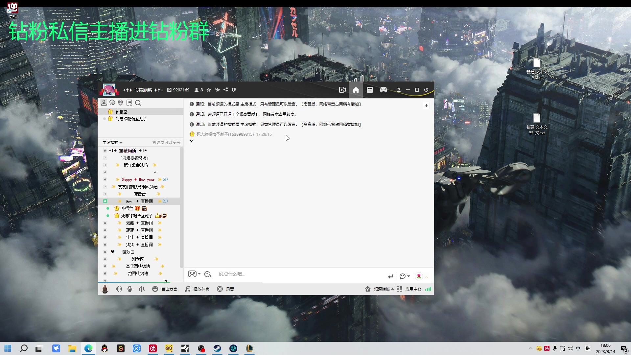This screenshot has width=631, height=355.
Task: Open the search icon in sidebar toolbar
Action: (138, 103)
